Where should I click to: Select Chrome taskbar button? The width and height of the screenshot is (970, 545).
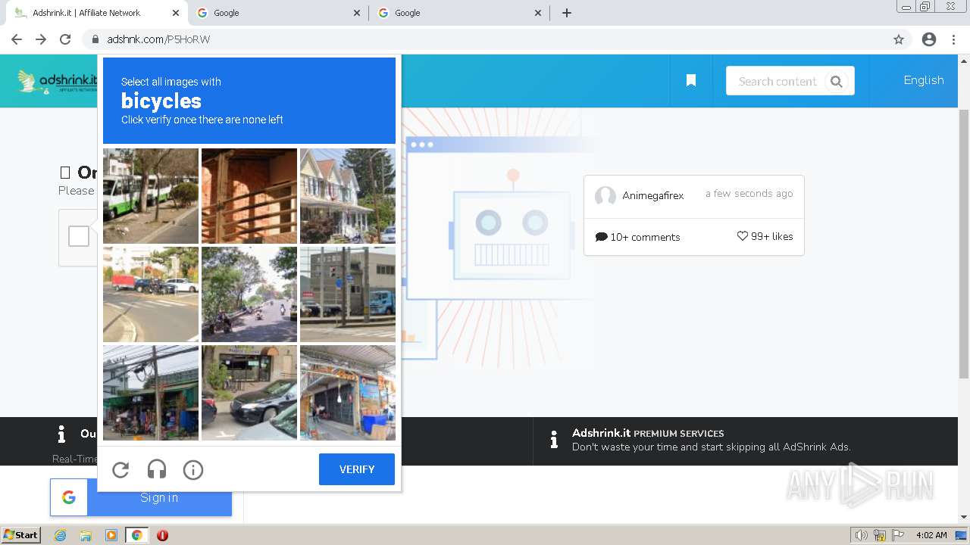136,535
